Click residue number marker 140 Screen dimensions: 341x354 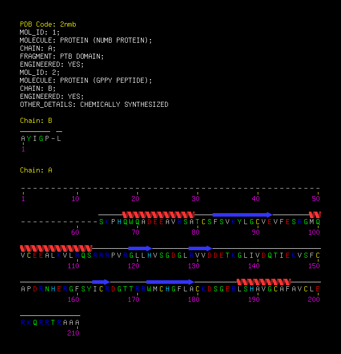tap(254, 266)
